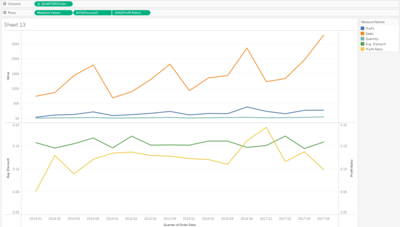Select the Measure Values pill
The height and width of the screenshot is (227, 400).
coord(54,13)
